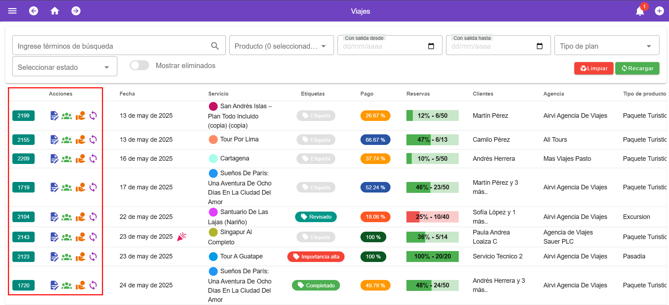Click the red Limpiar button
Screen dimensions: 669x305
coord(594,68)
